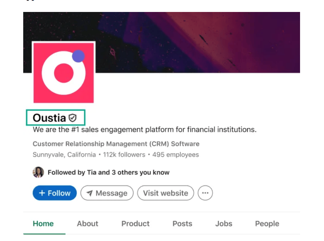Open the Product tab
324x241 pixels.
click(x=135, y=224)
